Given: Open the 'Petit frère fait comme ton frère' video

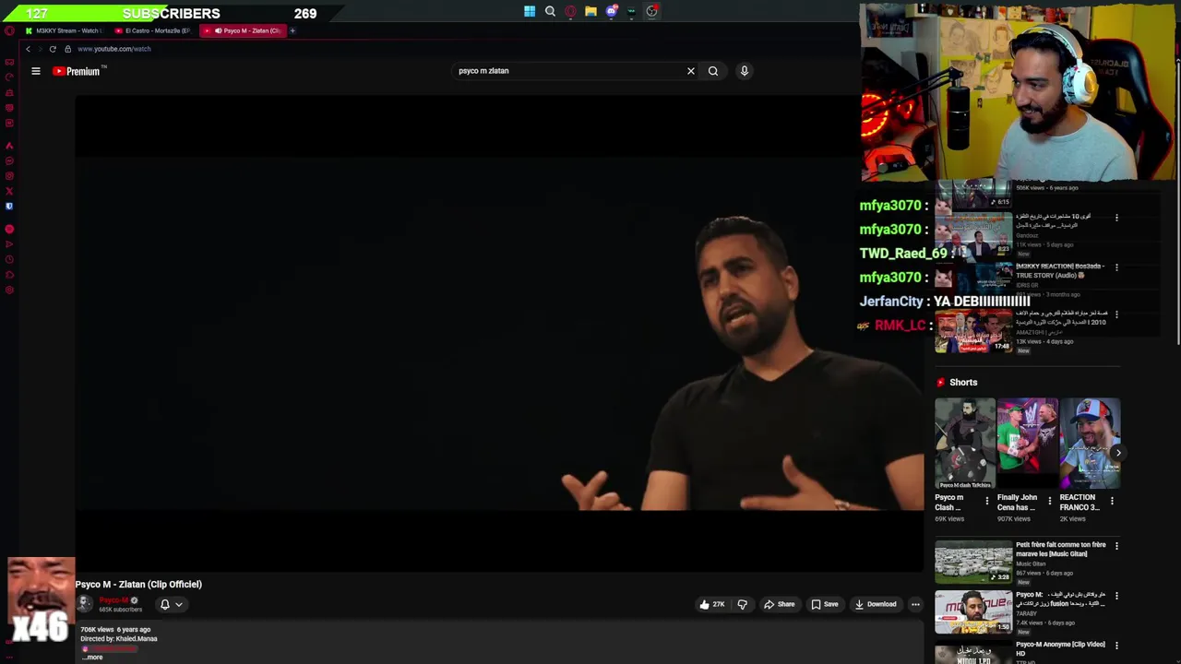Looking at the screenshot, I should pos(1061,550).
